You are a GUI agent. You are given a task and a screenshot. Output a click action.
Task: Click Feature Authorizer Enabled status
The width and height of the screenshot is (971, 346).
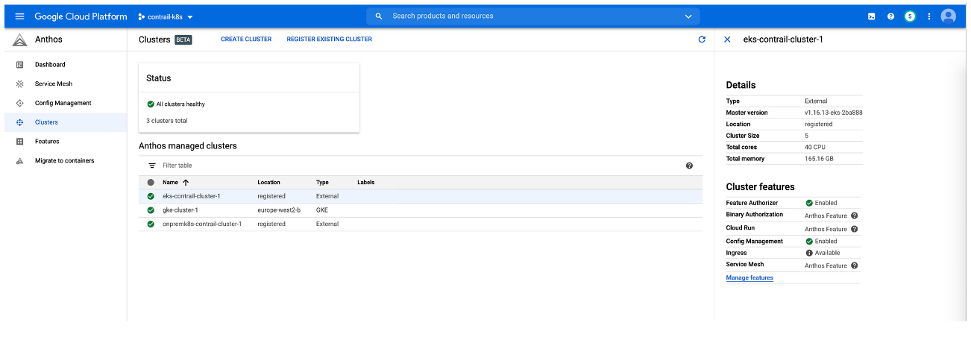click(x=821, y=203)
